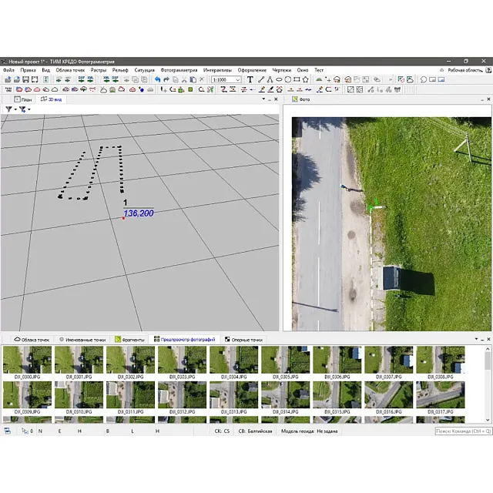Open the scale 1:1000 dropdown

click(238, 79)
